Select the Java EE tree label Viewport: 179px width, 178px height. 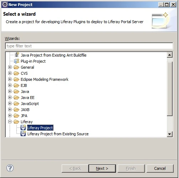(x=27, y=98)
